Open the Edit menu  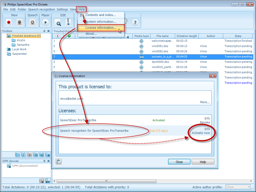pyautogui.click(x=13, y=10)
